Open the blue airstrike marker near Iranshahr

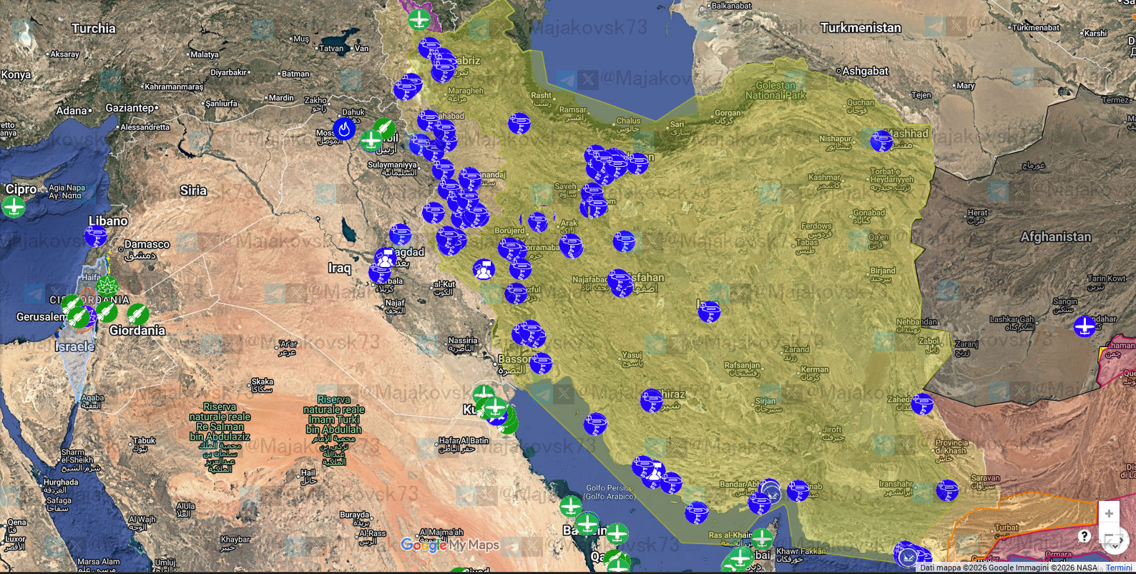point(947,490)
